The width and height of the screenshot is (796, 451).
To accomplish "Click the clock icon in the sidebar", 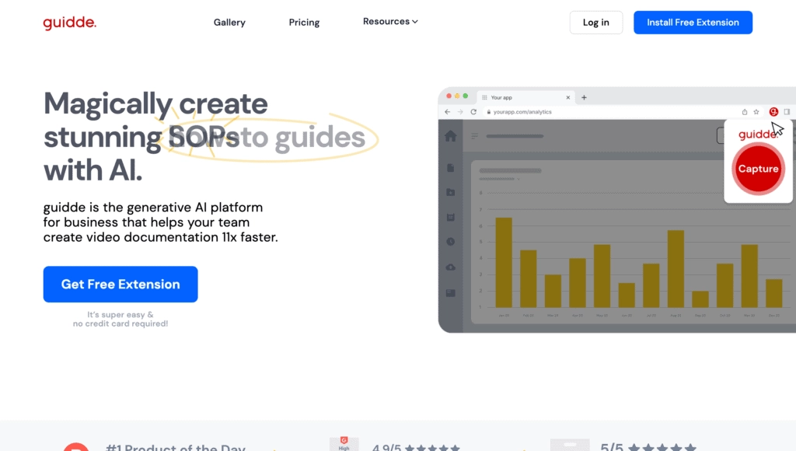I will [x=450, y=239].
